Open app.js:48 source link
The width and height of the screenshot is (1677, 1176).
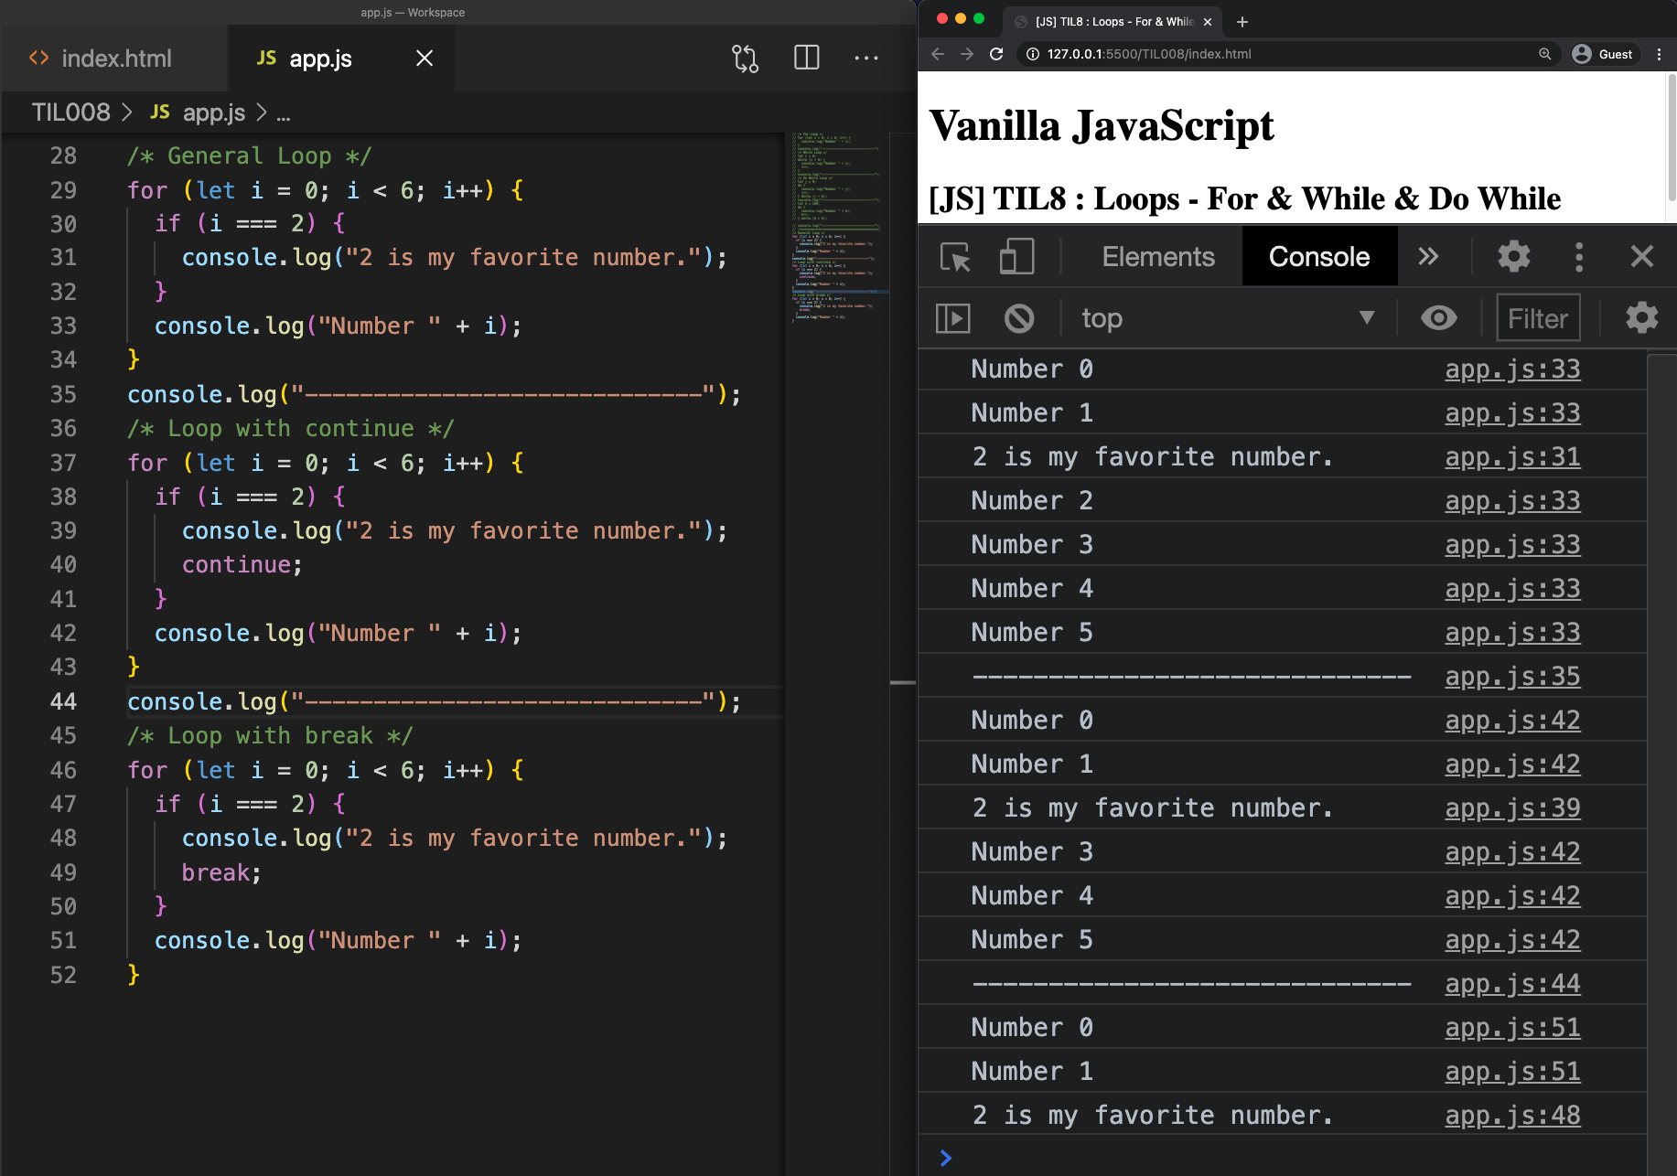click(1512, 1116)
